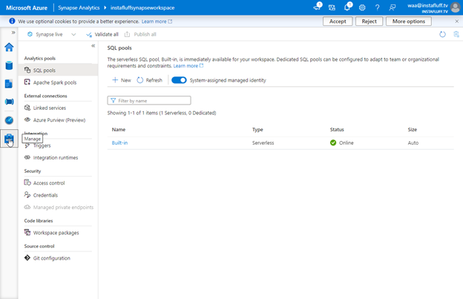Viewport: 463px width, 299px height.
Task: Click Validate all
Action: click(x=102, y=35)
